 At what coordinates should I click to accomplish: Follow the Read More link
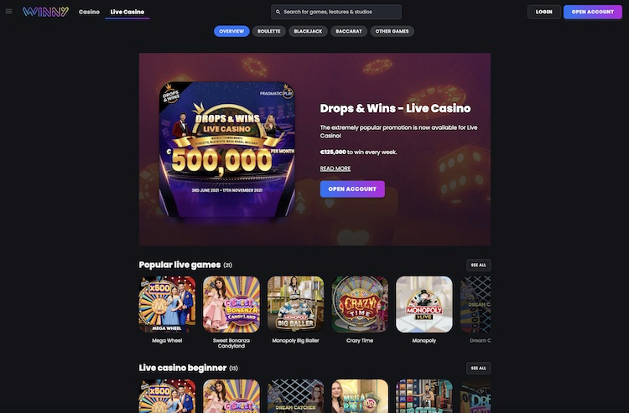(x=335, y=168)
